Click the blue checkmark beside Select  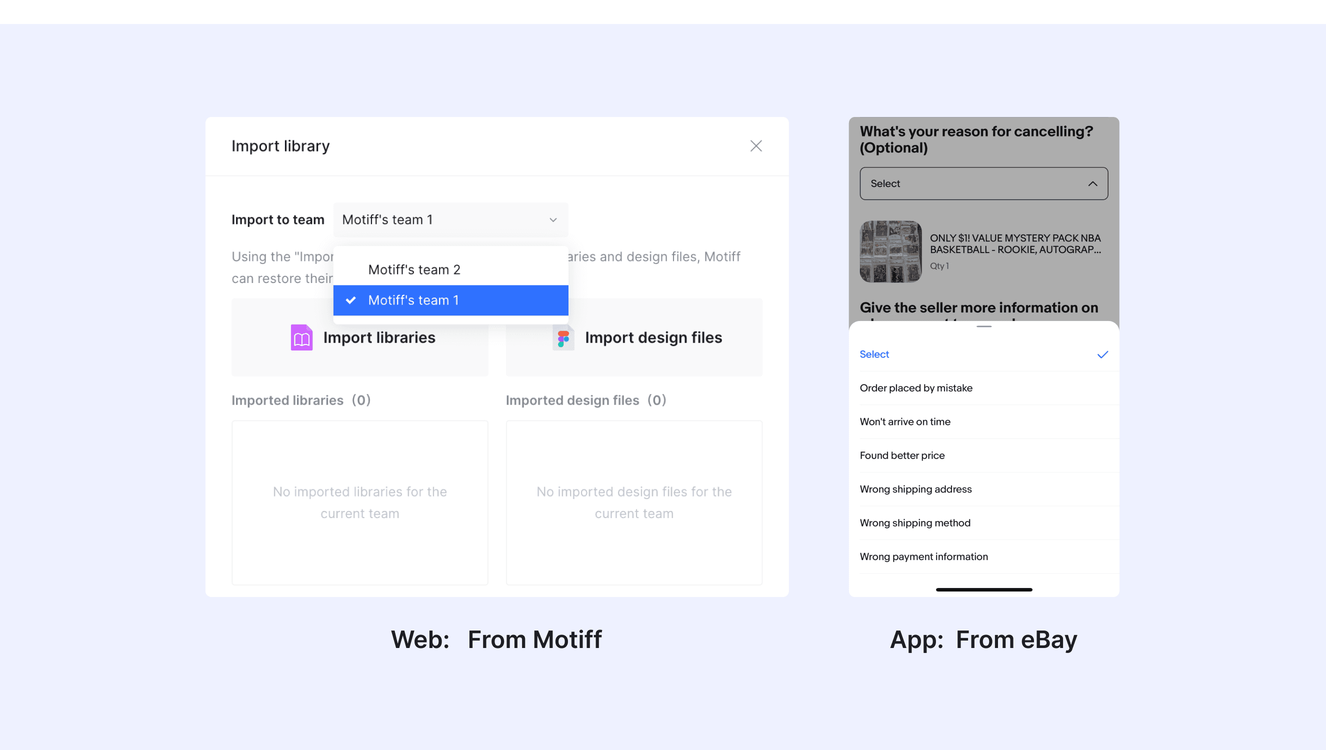(x=1102, y=354)
